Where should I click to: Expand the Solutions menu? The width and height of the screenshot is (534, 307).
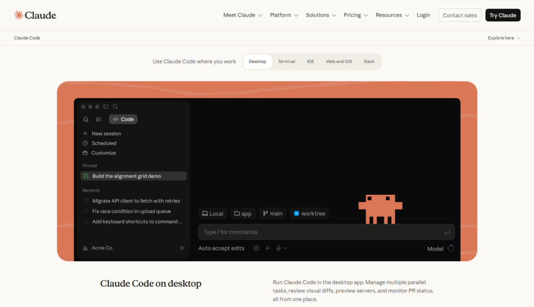pyautogui.click(x=321, y=15)
